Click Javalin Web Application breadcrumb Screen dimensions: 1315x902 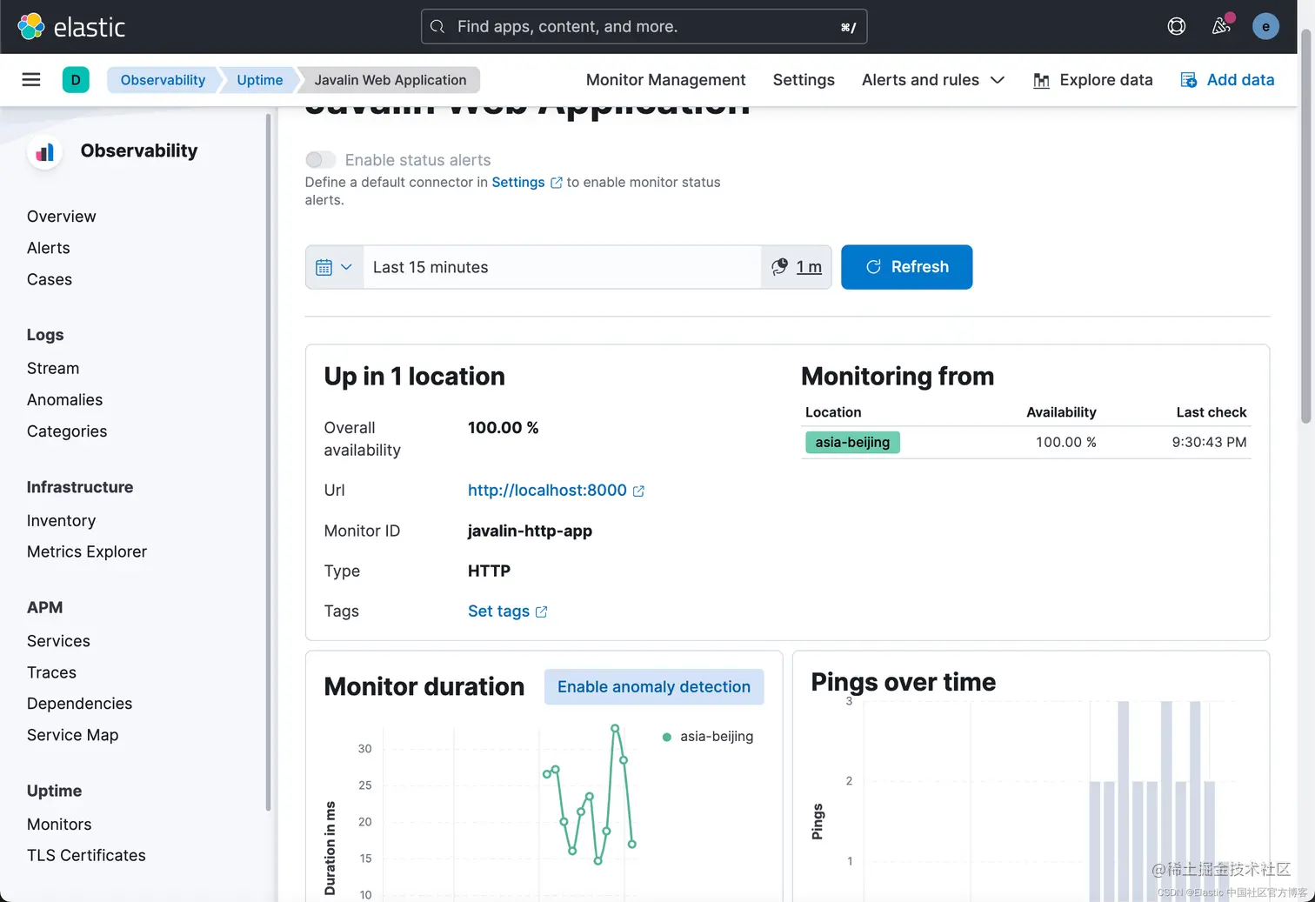[390, 80]
